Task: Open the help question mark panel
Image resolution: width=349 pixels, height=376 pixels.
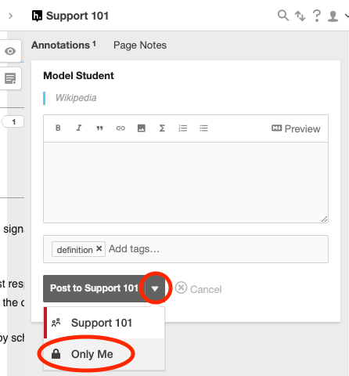Action: tap(317, 16)
